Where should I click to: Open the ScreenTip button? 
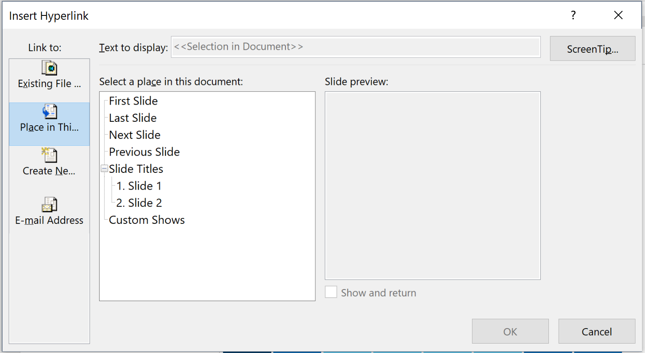[x=593, y=48]
